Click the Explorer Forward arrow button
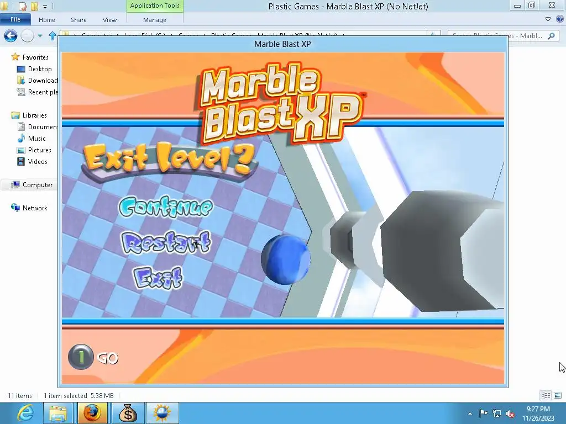Screen dimensions: 566x424 (28, 36)
